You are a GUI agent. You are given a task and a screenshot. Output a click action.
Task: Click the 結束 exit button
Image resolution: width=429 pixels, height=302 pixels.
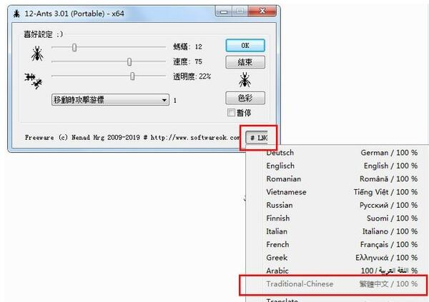click(245, 62)
